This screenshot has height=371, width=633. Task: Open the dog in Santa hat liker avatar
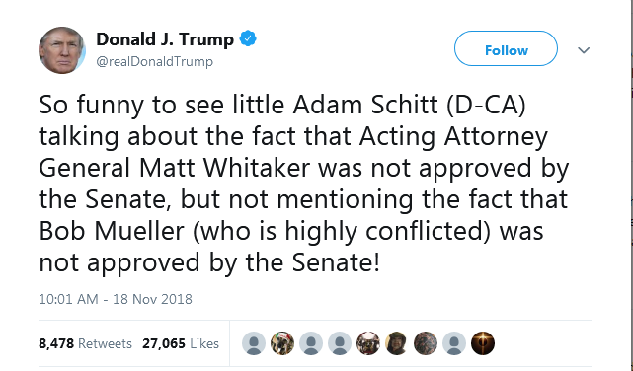(282, 343)
